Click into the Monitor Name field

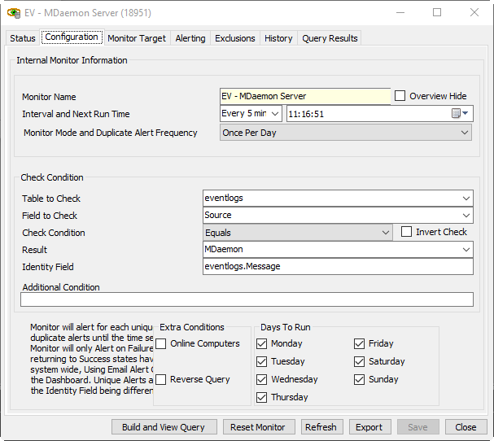click(305, 96)
